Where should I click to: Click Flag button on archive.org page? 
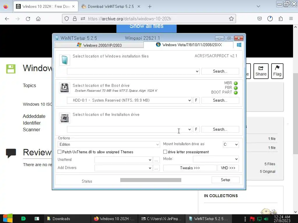277,71
